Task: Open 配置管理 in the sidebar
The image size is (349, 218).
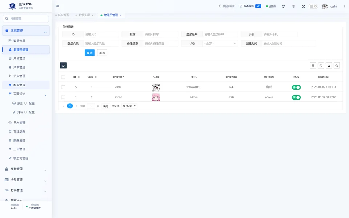Action: coord(26,85)
